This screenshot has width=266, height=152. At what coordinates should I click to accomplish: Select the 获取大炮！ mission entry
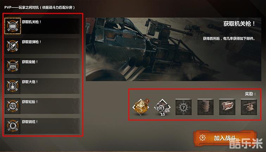click(x=42, y=86)
